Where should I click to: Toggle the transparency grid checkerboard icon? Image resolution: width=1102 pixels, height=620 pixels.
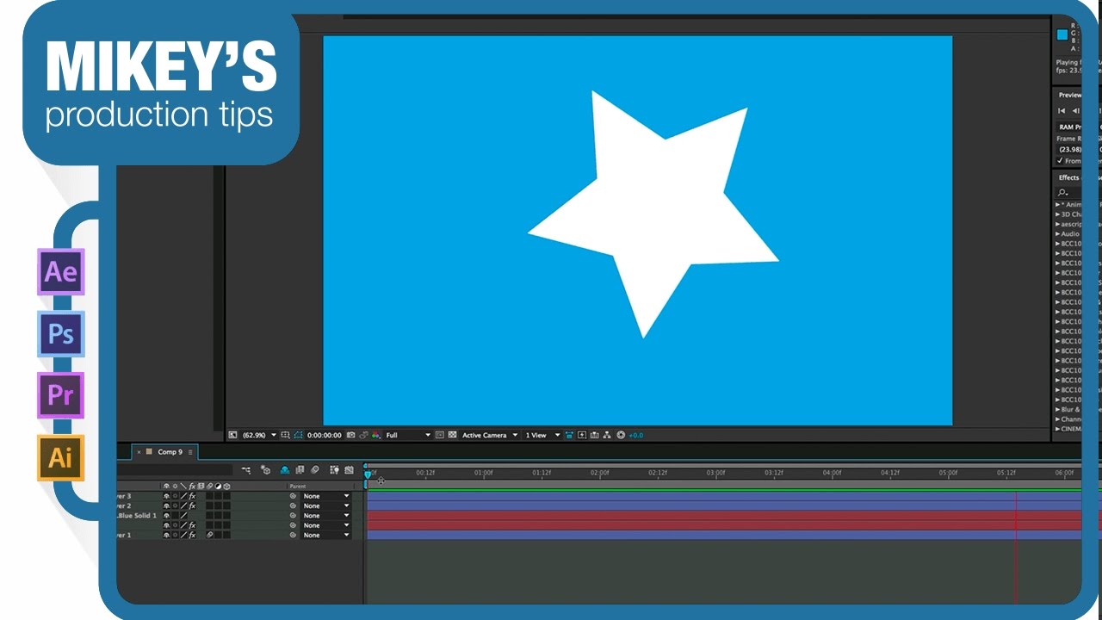click(x=452, y=435)
